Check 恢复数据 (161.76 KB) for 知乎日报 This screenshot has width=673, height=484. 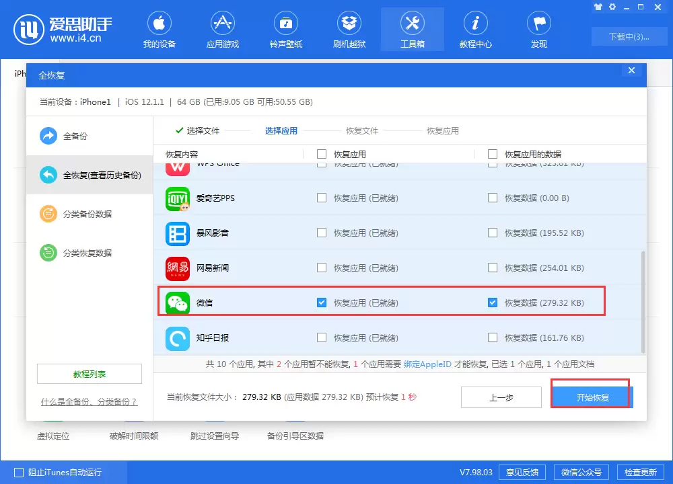pos(493,337)
